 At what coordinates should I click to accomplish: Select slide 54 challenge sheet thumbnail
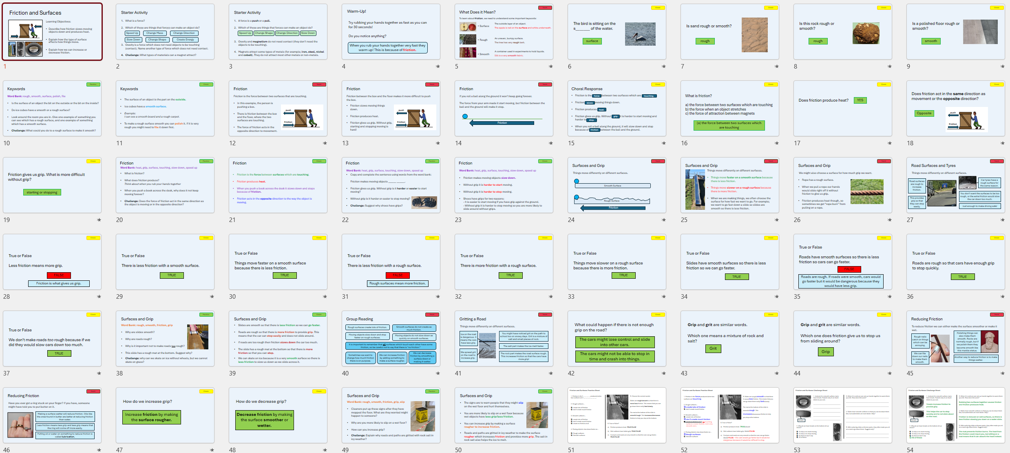pyautogui.click(x=955, y=415)
